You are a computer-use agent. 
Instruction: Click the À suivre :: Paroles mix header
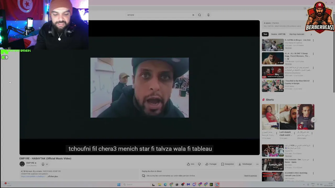coord(271,23)
